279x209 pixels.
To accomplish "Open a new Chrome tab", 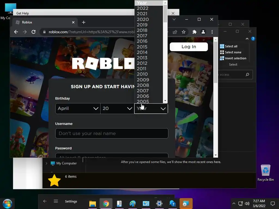I will point(84,22).
